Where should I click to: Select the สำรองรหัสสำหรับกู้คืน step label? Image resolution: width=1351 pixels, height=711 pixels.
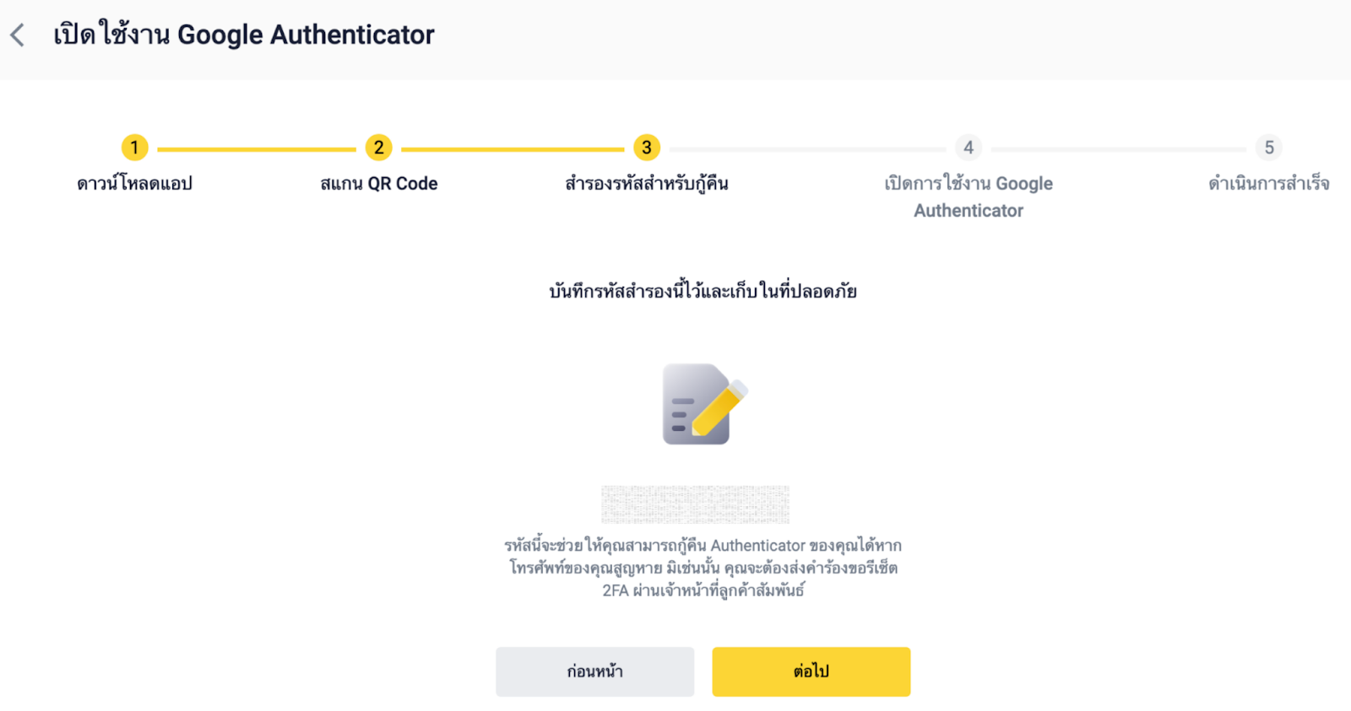(647, 184)
